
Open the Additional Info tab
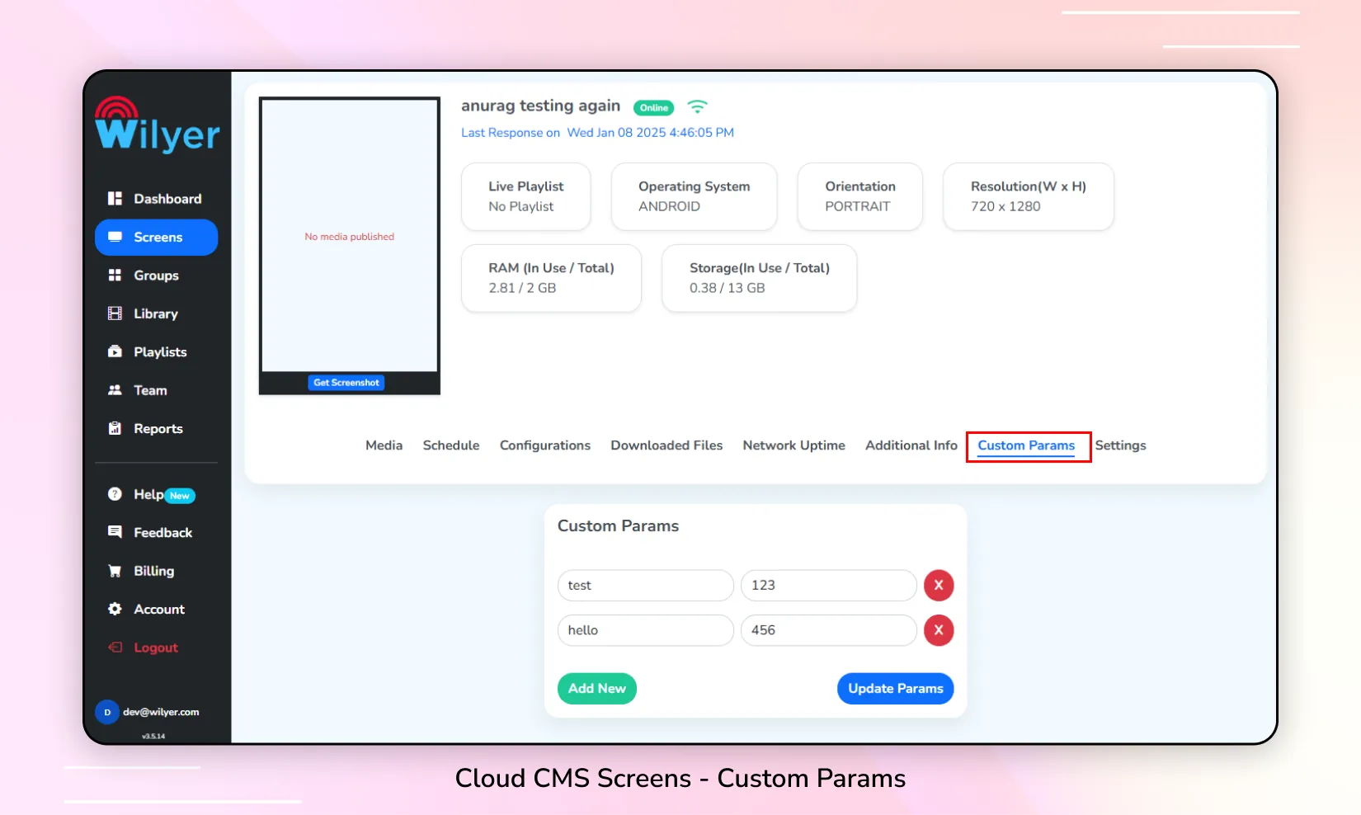(911, 445)
